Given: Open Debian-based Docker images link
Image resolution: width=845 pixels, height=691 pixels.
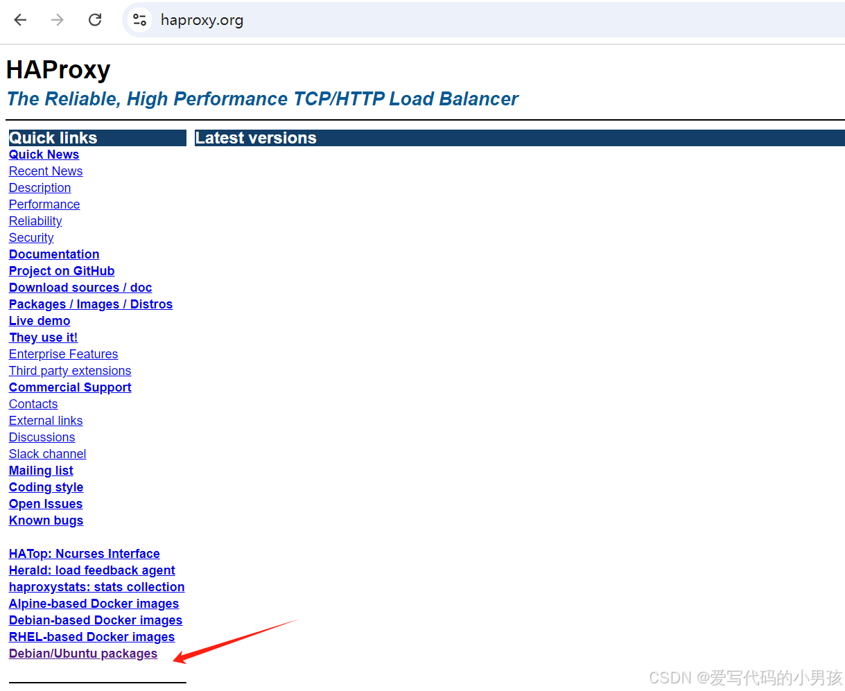Looking at the screenshot, I should pos(96,620).
